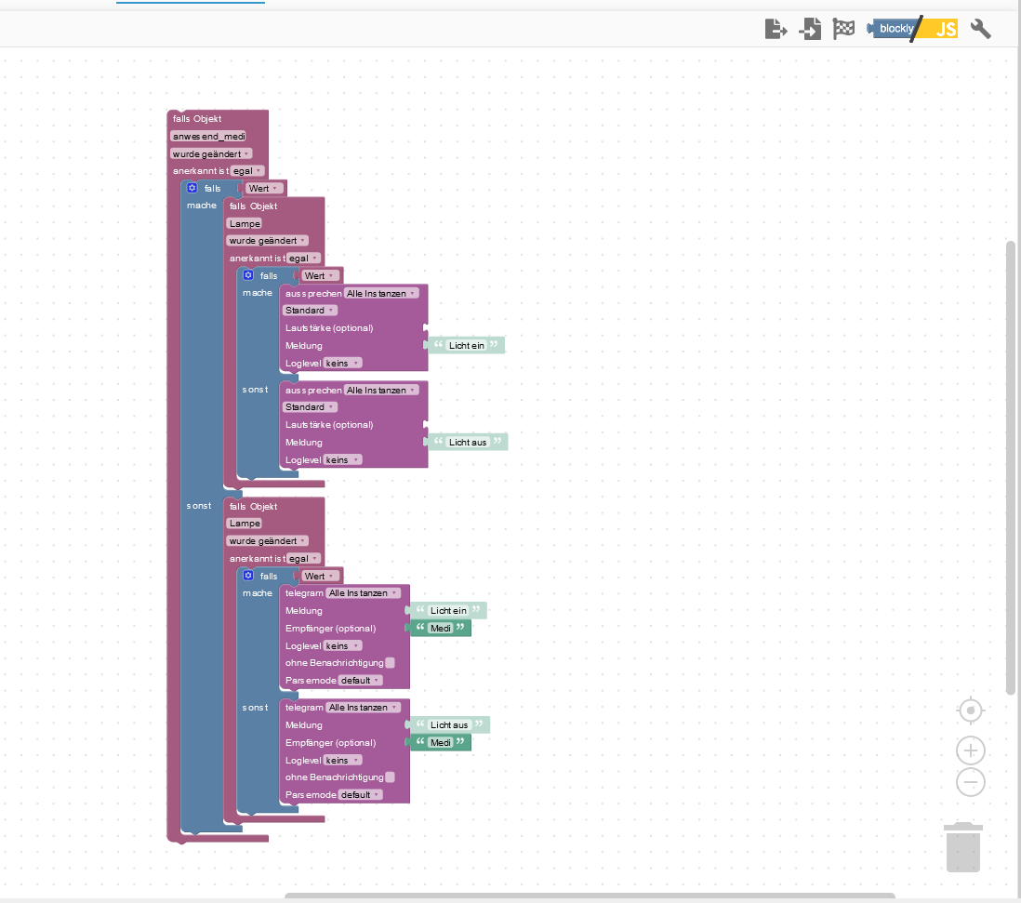Open 'Alle Instanzen' dropdown in Licht ein aussprechen

point(381,294)
